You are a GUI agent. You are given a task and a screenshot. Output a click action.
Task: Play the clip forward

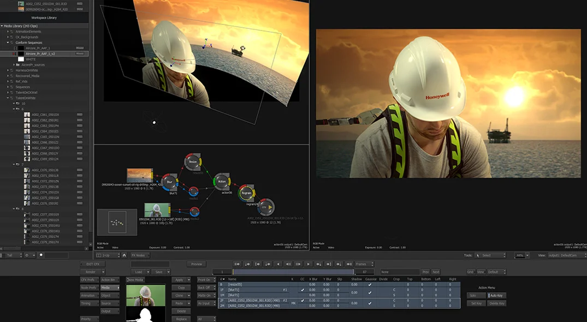point(308,264)
